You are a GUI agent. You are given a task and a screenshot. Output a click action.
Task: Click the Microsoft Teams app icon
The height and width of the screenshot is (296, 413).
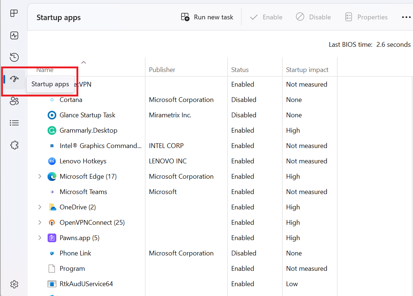coord(52,192)
